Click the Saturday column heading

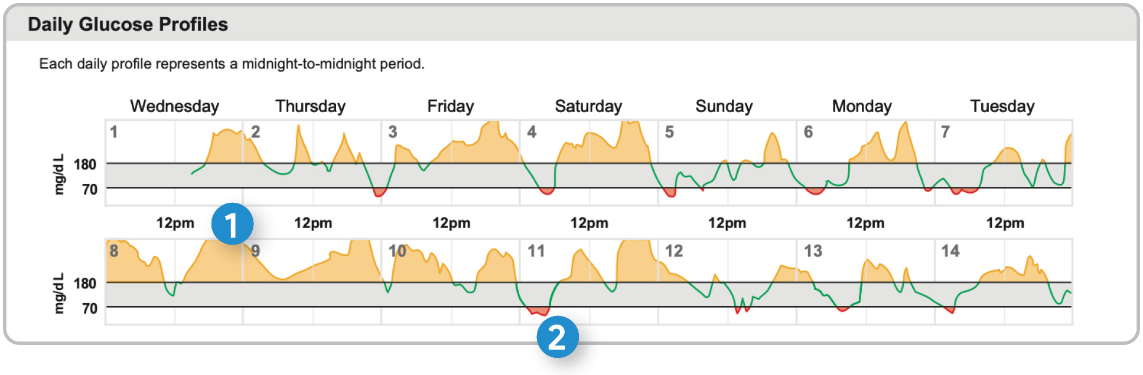[588, 106]
